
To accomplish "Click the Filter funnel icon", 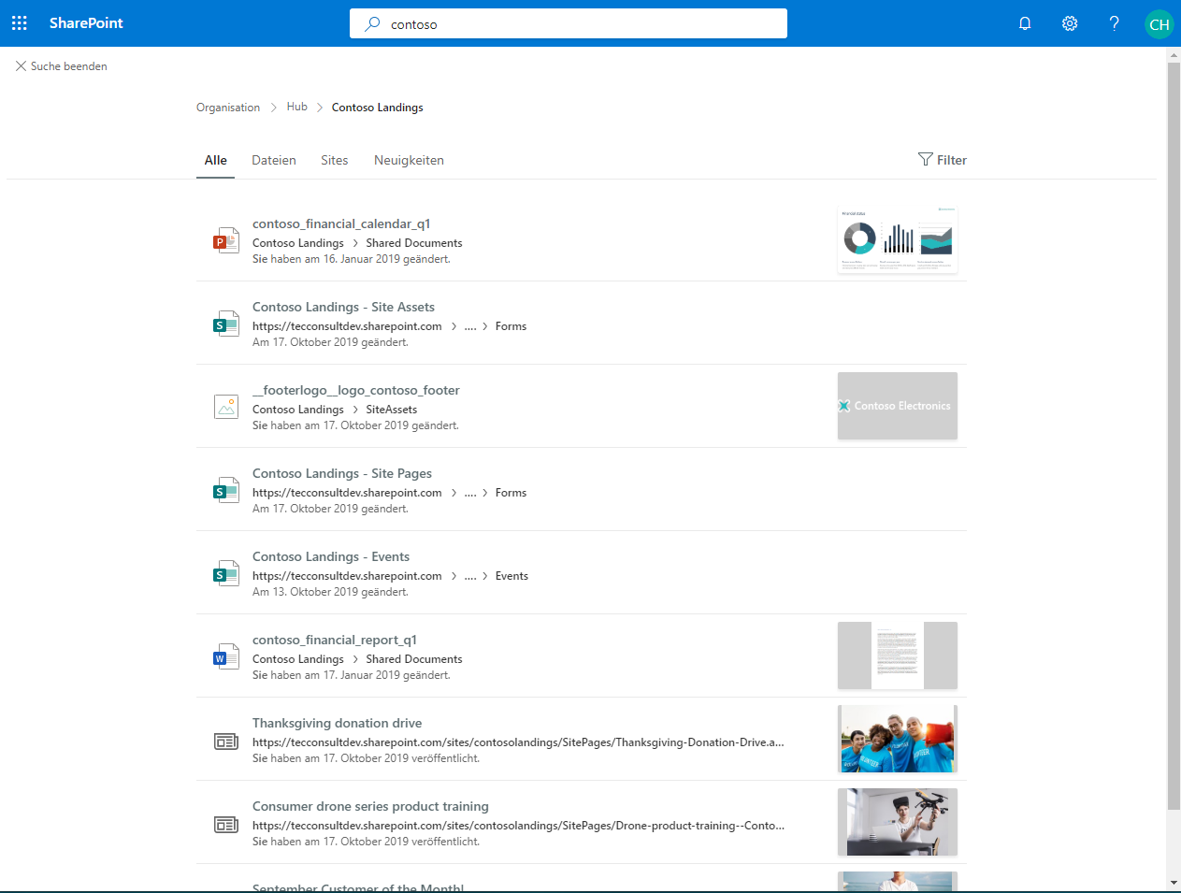I will click(925, 159).
